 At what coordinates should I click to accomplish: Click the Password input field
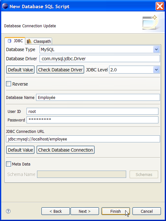93,120
